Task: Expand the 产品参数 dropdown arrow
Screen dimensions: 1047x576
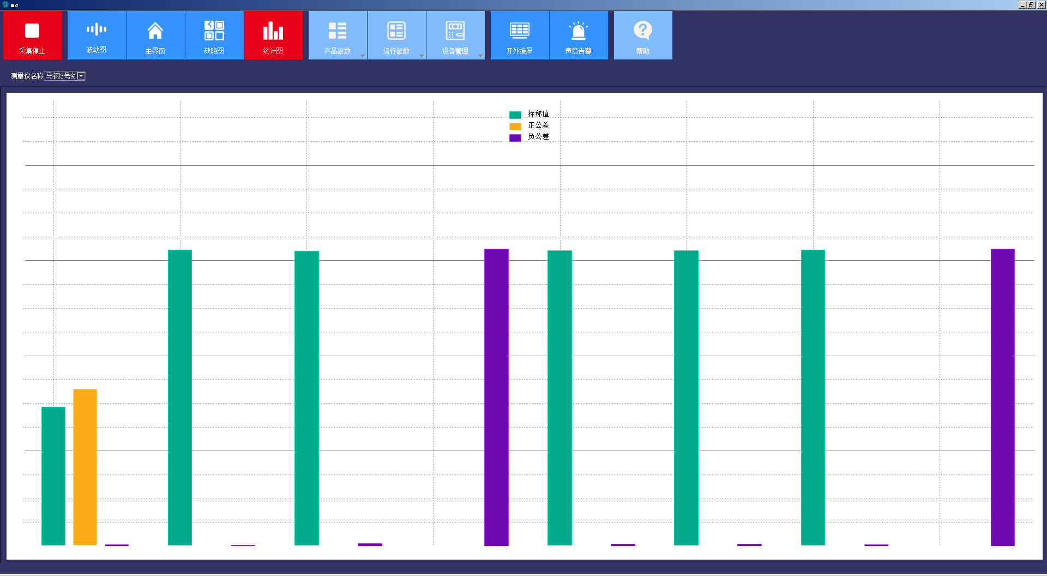Action: pos(363,56)
